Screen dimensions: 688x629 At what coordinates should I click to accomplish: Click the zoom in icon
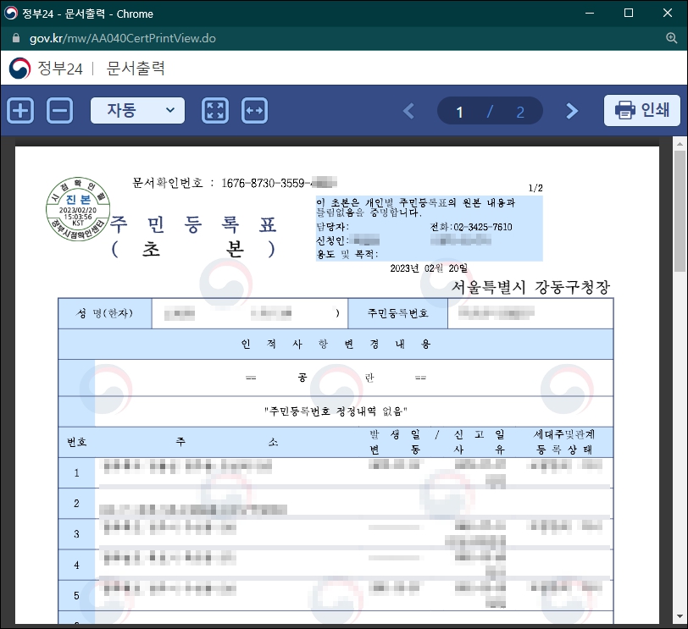[19, 110]
